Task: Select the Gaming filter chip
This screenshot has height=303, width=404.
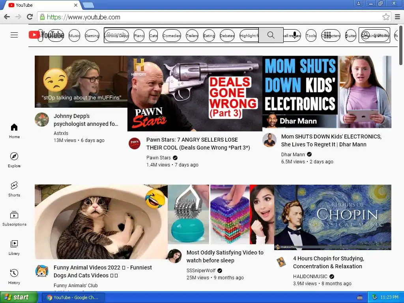Action: [92, 36]
